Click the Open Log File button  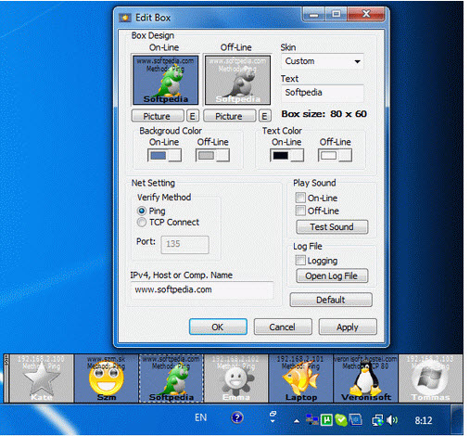(332, 276)
